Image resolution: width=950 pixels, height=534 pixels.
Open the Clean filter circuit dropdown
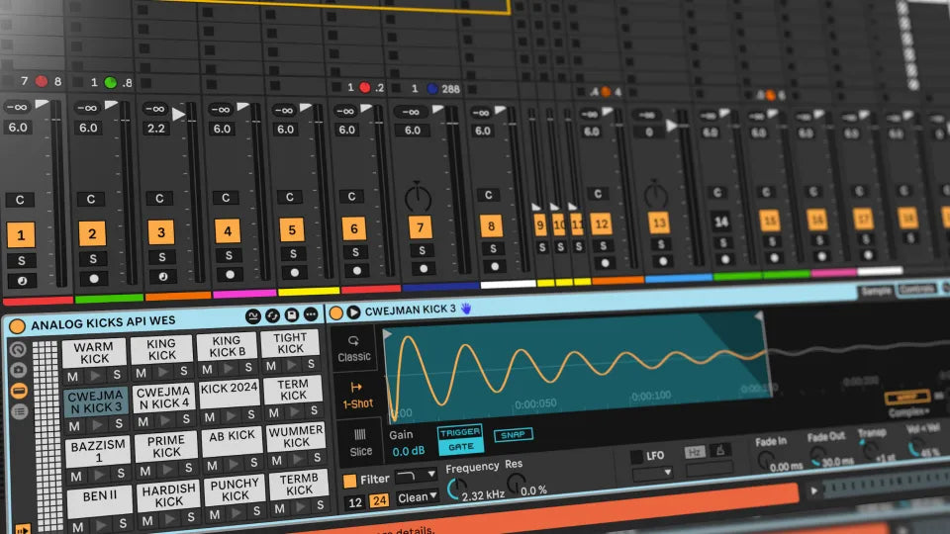[418, 497]
